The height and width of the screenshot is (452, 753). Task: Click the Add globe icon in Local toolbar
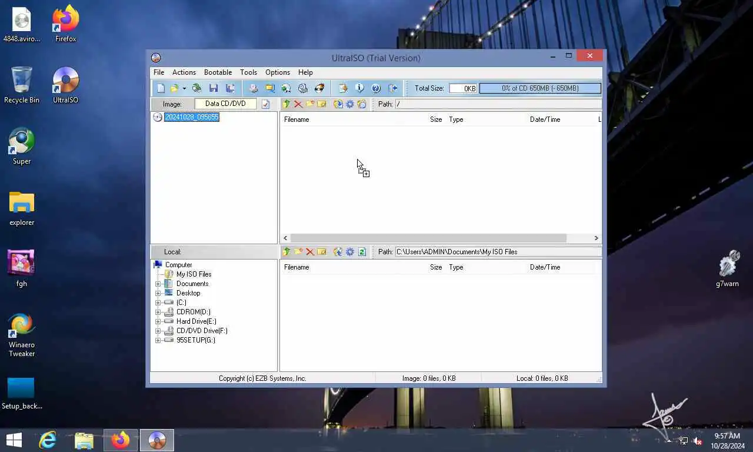(338, 252)
